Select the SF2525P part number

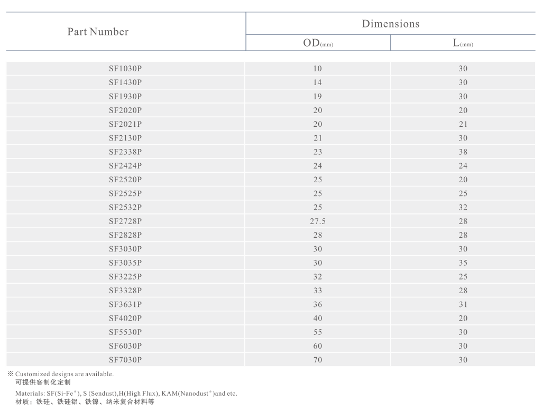(125, 193)
